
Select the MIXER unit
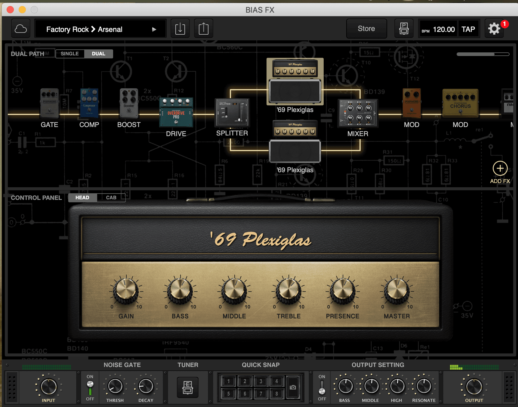[358, 113]
